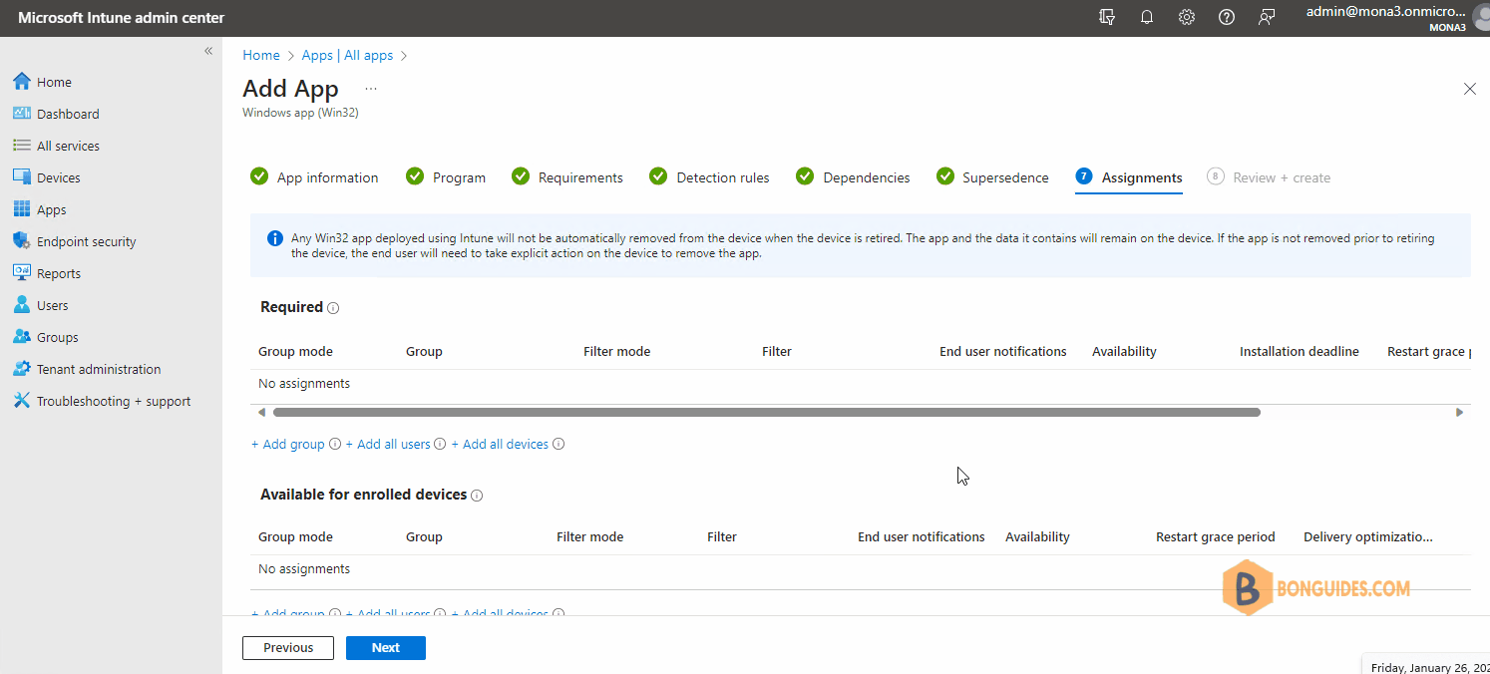Switch to Detection rules step
The width and height of the screenshot is (1490, 674).
click(x=709, y=177)
